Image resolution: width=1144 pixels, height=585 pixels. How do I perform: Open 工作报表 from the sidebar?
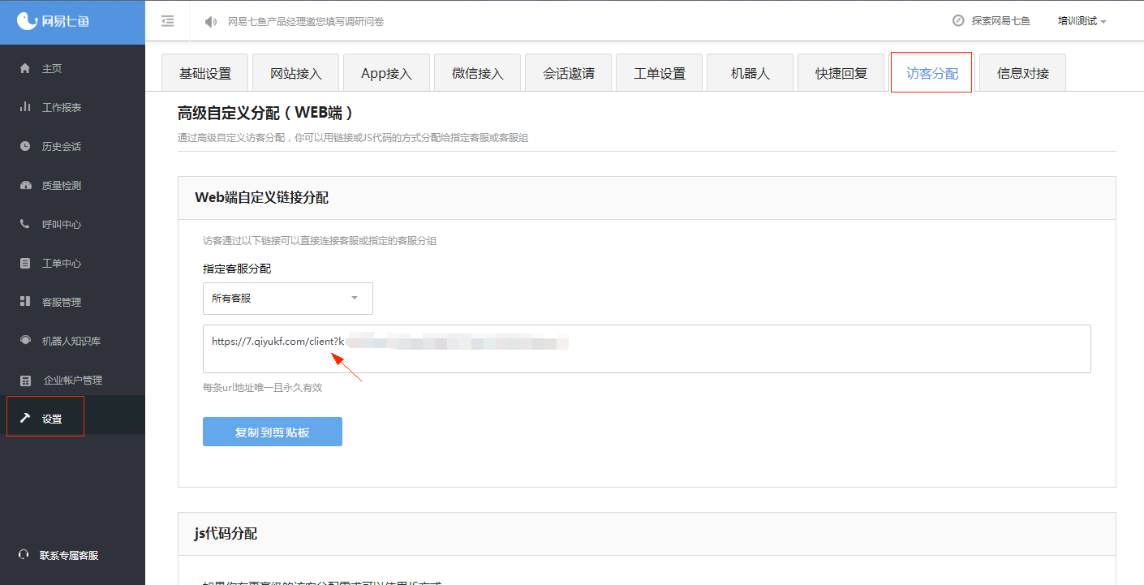click(57, 106)
